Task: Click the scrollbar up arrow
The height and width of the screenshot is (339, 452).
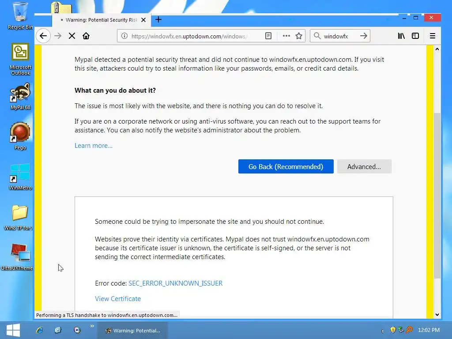Action: (437, 49)
